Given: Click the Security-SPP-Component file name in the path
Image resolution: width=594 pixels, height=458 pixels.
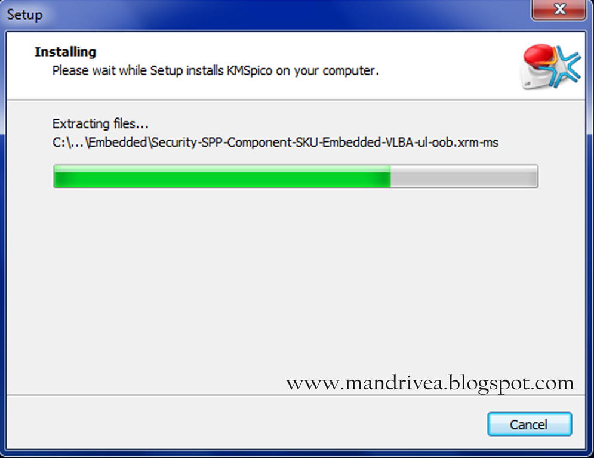Looking at the screenshot, I should click(324, 143).
